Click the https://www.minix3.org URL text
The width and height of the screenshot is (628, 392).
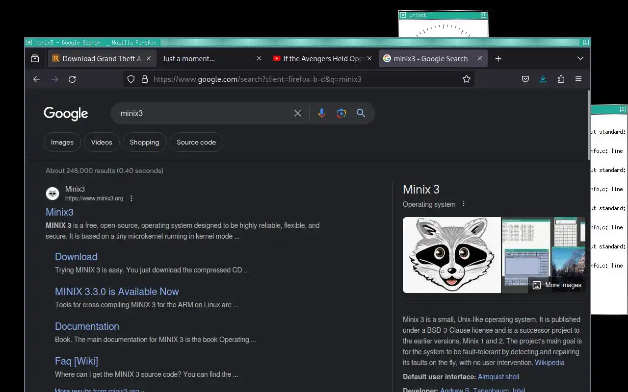point(94,198)
